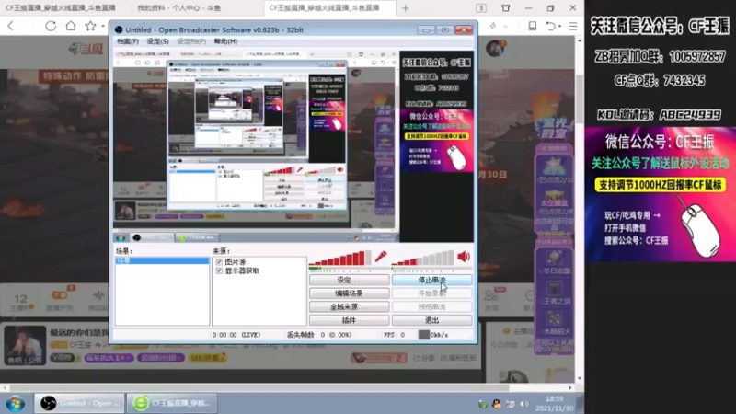Viewport: 736px width, 414px height.
Task: Click the 分享 share link
Action: [x=424, y=358]
